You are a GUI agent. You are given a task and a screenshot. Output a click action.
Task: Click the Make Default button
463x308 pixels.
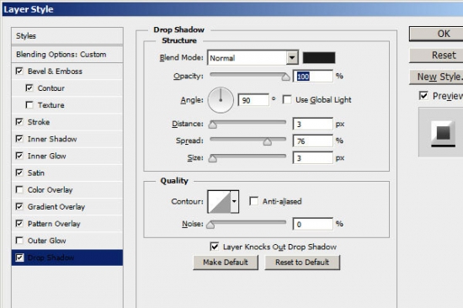pos(226,263)
